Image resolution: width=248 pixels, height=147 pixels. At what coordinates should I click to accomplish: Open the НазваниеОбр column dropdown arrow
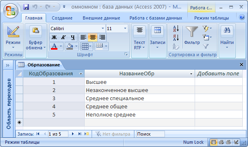(191, 74)
